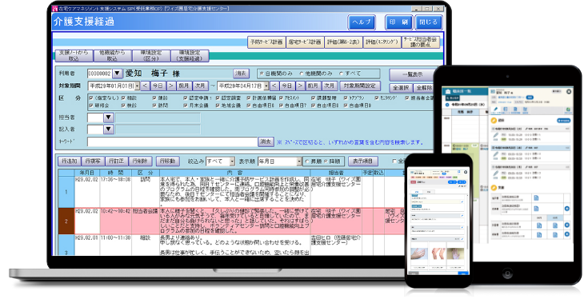This screenshot has height=307, width=584.
Task: Click the previous-day arrow for start date
Action: click(146, 86)
